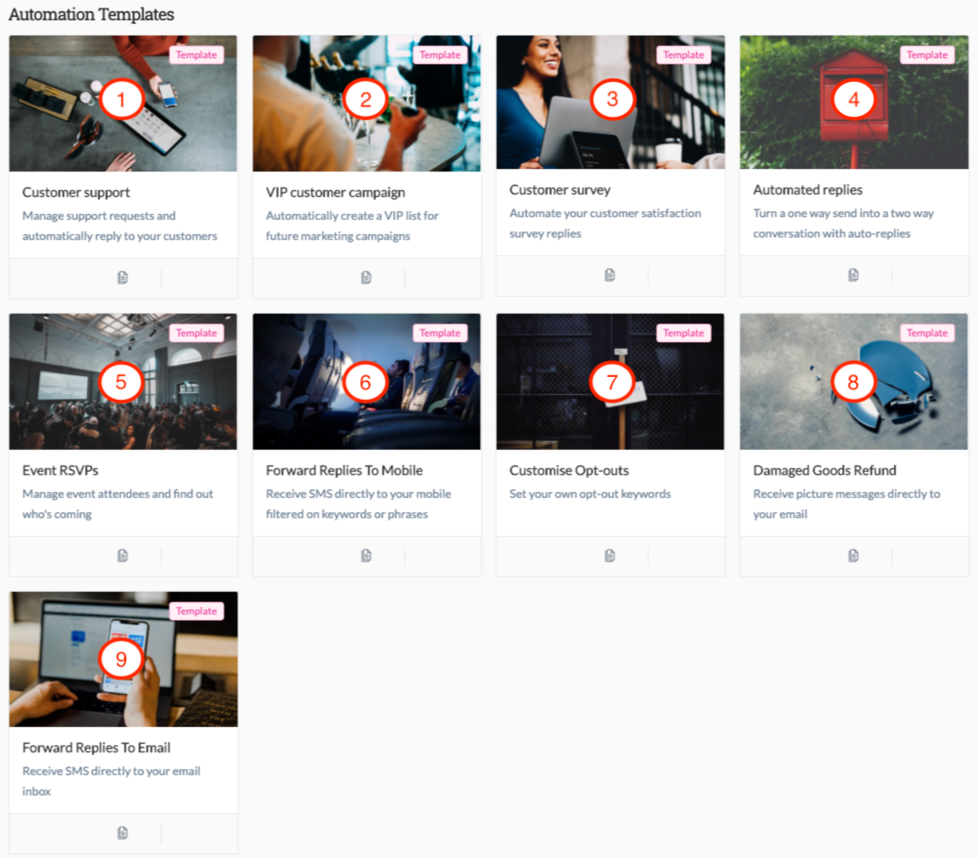Click the document icon under Automated replies
The width and height of the screenshot is (977, 858).
pyautogui.click(x=854, y=276)
